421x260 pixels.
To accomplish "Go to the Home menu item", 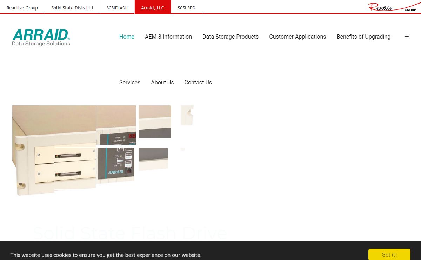I will pyautogui.click(x=127, y=37).
